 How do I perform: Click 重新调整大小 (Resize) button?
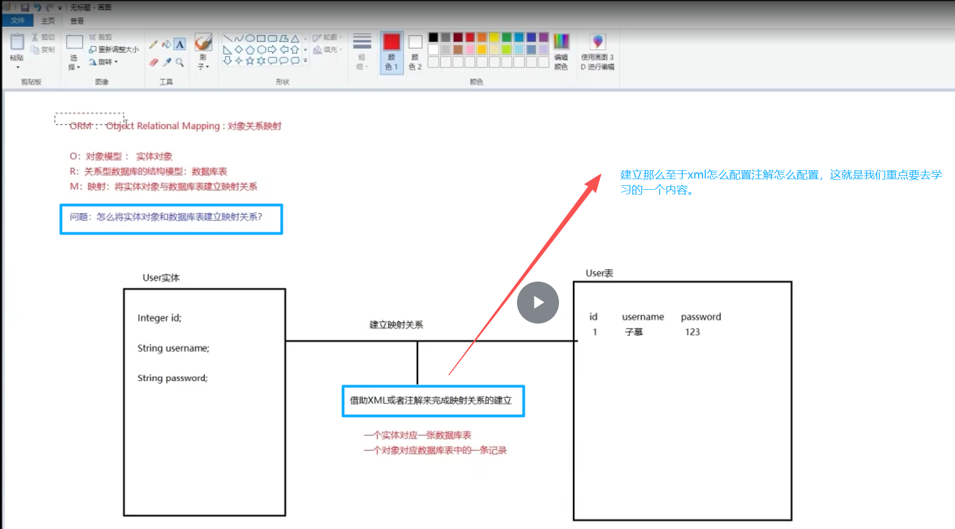114,49
